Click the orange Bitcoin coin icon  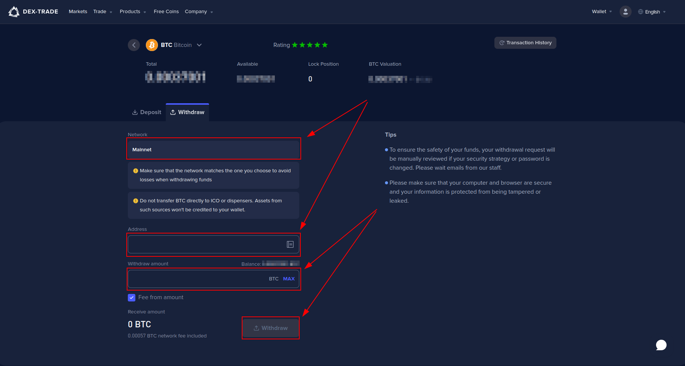[x=152, y=45]
